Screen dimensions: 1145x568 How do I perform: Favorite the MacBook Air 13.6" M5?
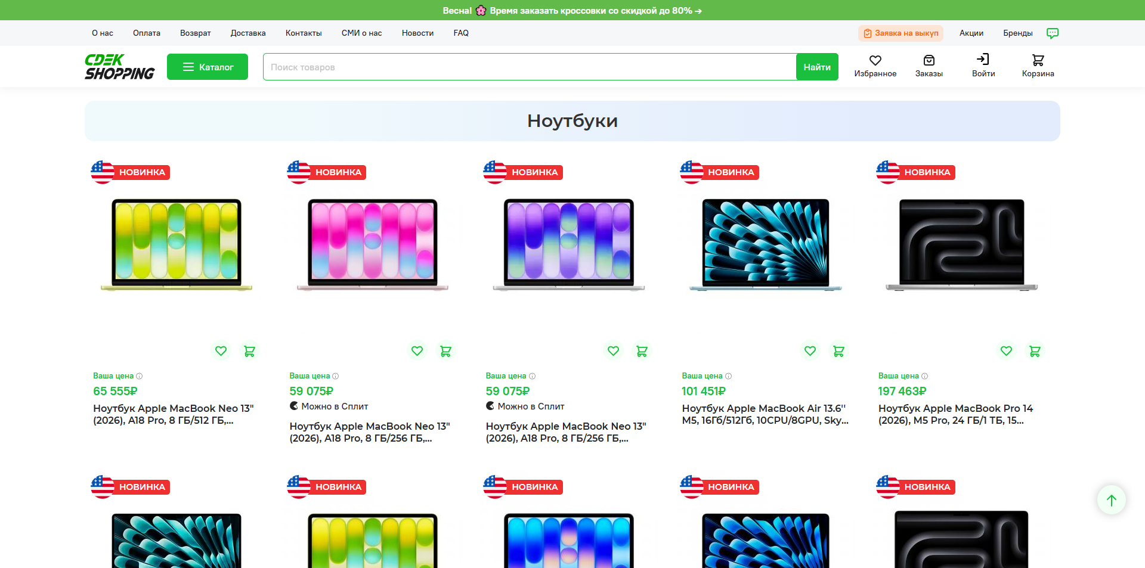[x=810, y=351]
